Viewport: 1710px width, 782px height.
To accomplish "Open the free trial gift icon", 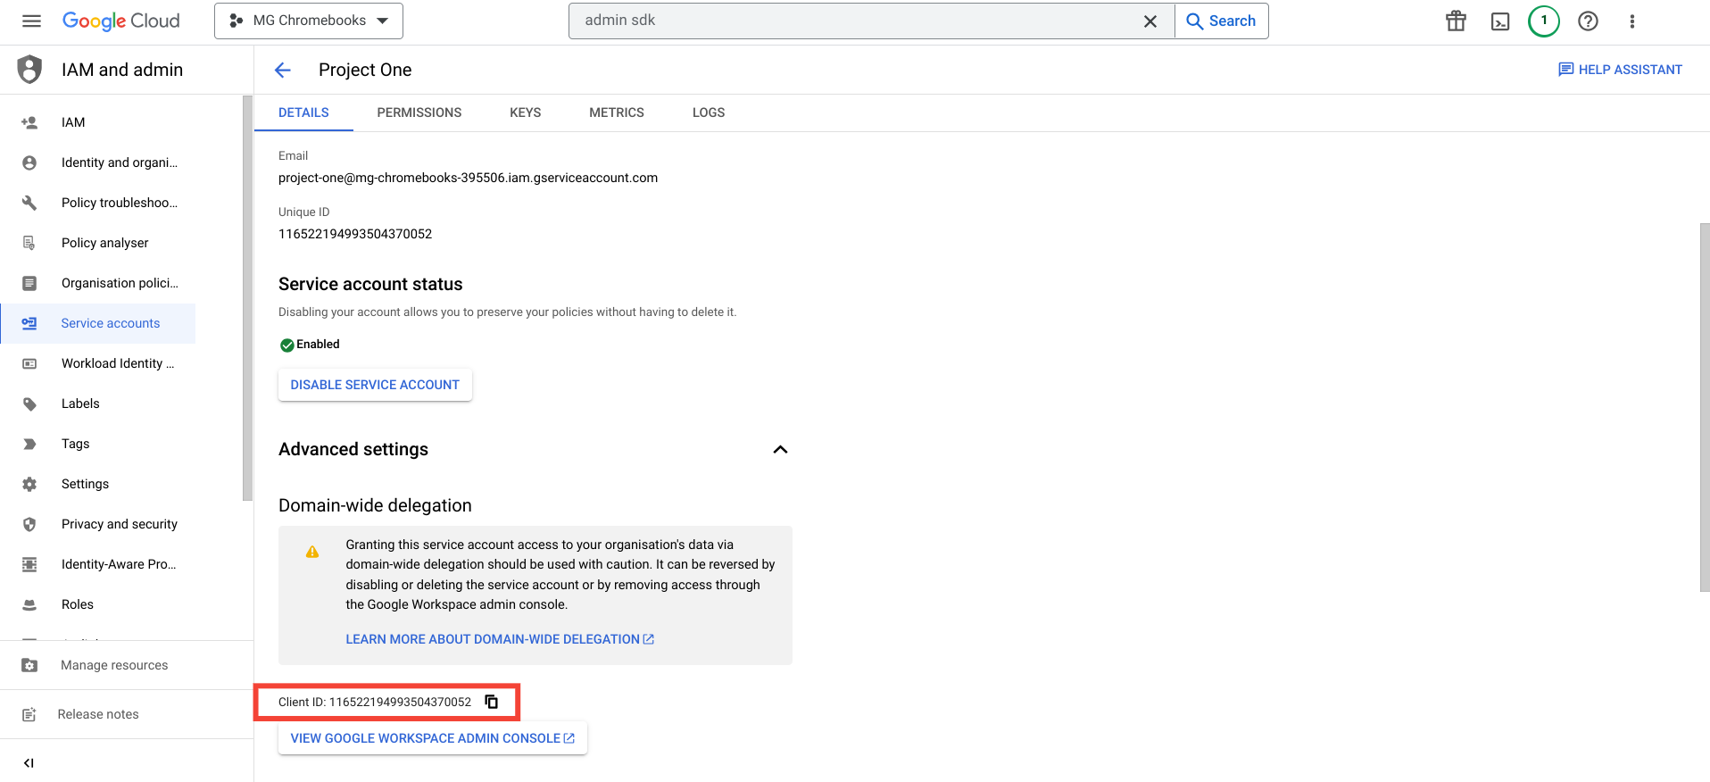I will click(1456, 21).
